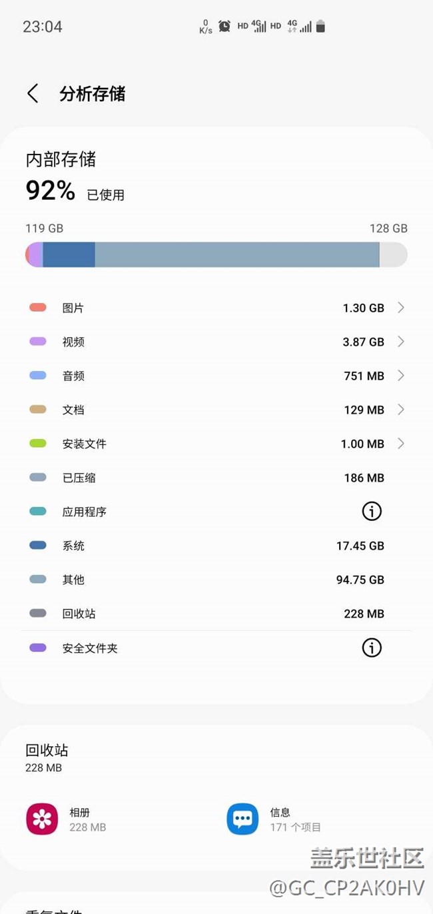Tap the 其他 94.75 GB row
The image size is (433, 914).
(x=217, y=580)
